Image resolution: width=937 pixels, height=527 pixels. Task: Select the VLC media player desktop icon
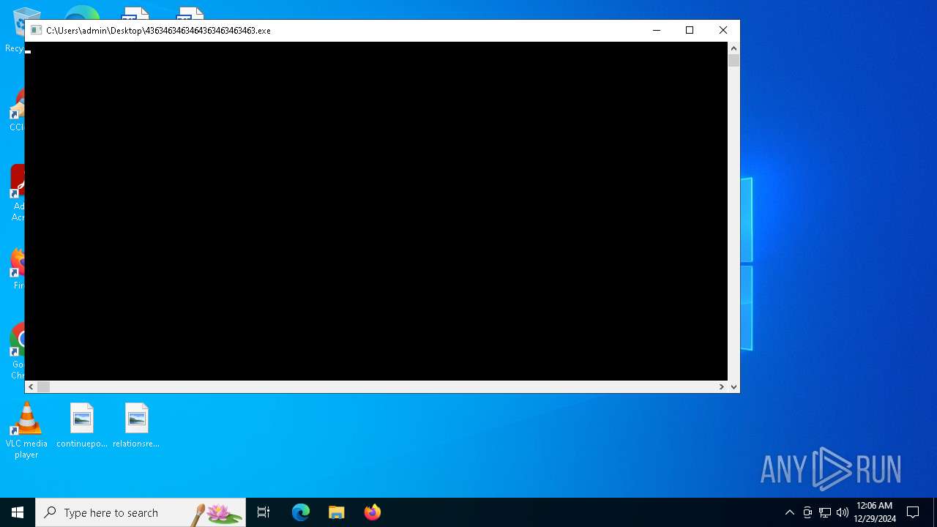coord(26,430)
